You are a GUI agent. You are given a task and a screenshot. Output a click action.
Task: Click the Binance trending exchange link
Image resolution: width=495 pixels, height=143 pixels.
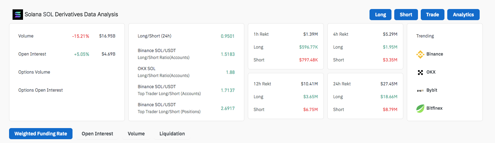tap(435, 54)
